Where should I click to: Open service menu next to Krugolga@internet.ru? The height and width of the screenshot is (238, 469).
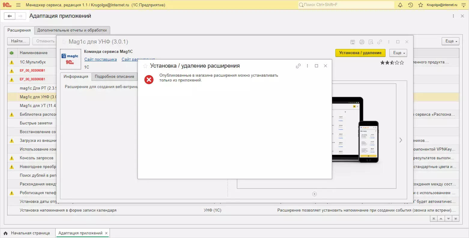pos(463,5)
